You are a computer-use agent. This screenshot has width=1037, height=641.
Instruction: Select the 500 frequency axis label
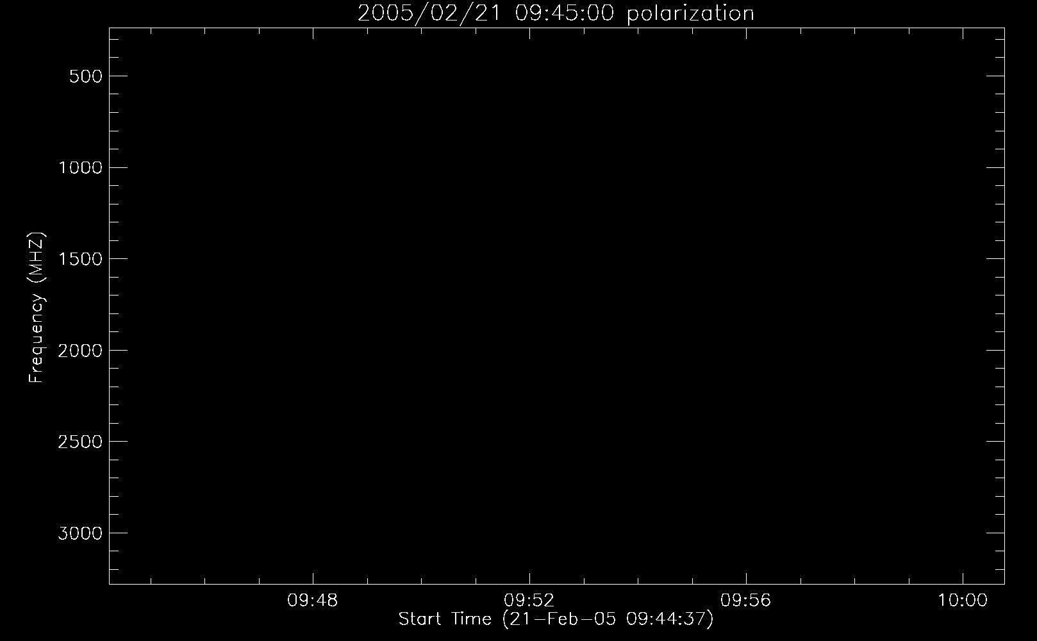click(x=85, y=76)
